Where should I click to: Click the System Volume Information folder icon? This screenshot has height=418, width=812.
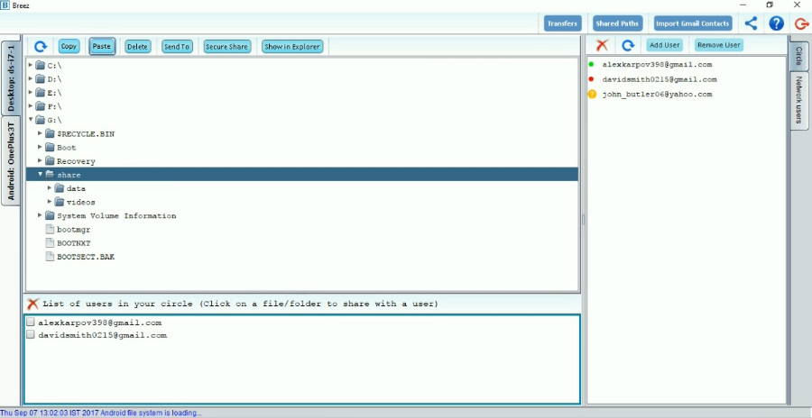tap(50, 215)
